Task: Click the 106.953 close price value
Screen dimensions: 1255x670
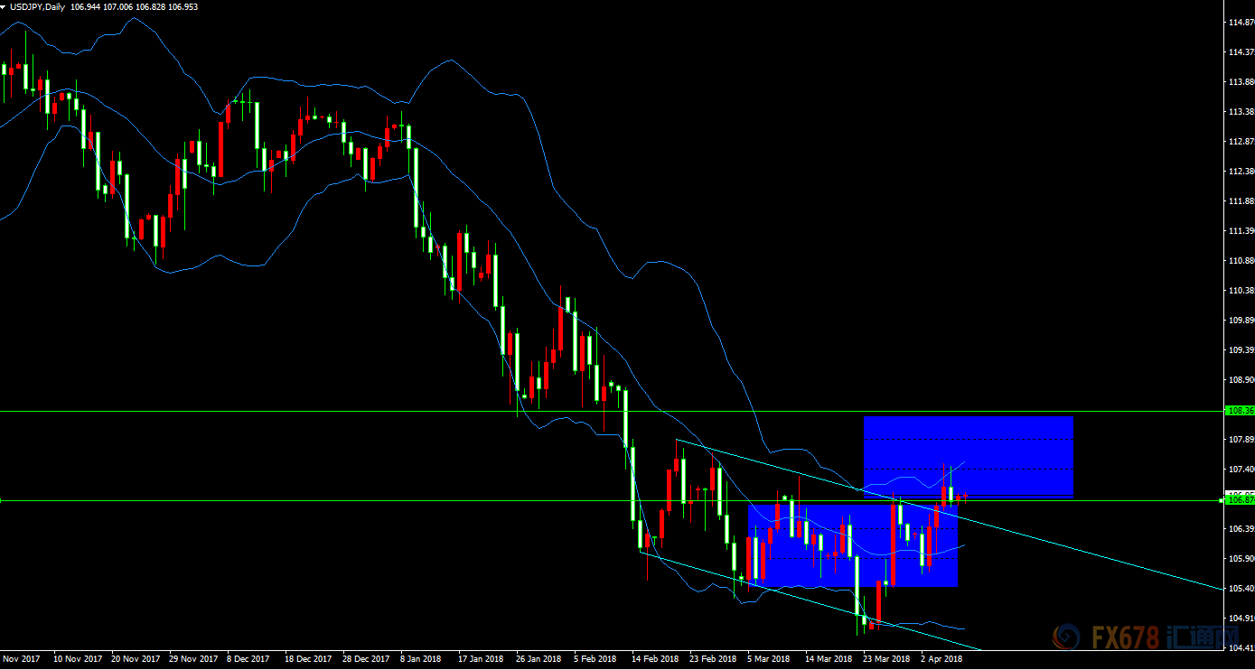Action: pyautogui.click(x=183, y=7)
